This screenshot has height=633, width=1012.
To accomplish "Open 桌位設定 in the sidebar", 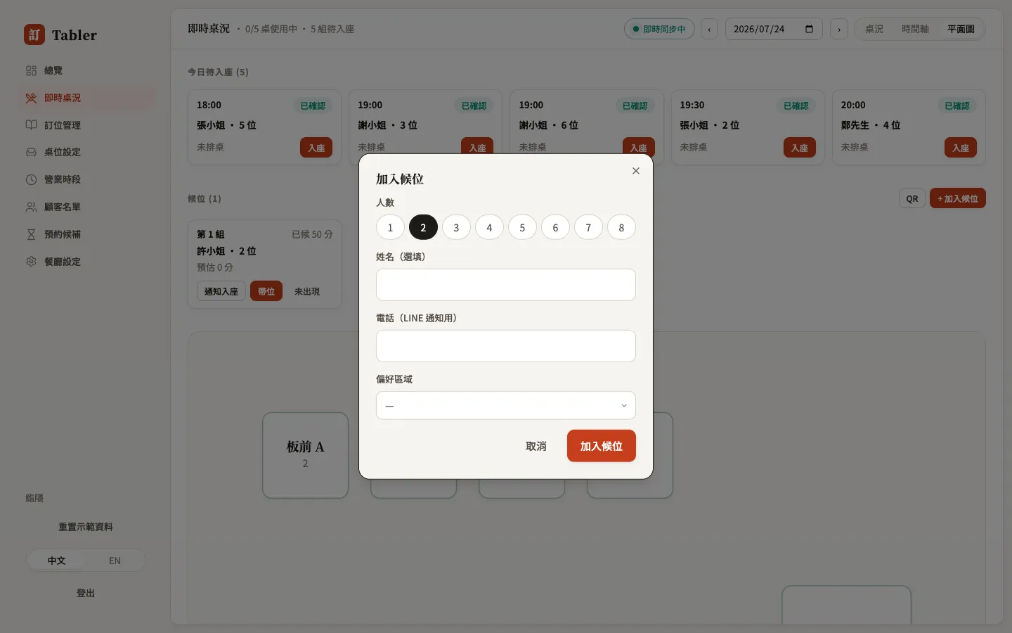I will (86, 152).
